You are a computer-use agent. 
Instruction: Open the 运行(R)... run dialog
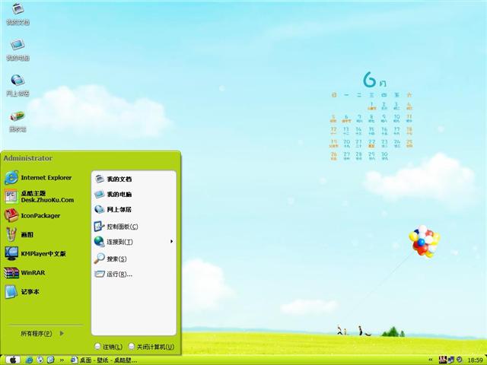click(113, 274)
